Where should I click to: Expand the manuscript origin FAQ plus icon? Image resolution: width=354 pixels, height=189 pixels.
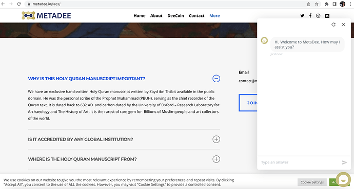pyautogui.click(x=216, y=159)
